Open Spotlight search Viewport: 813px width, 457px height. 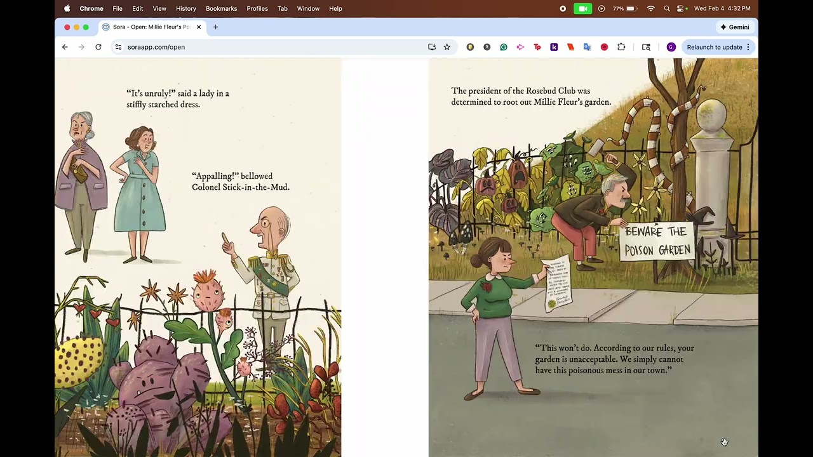pos(667,9)
